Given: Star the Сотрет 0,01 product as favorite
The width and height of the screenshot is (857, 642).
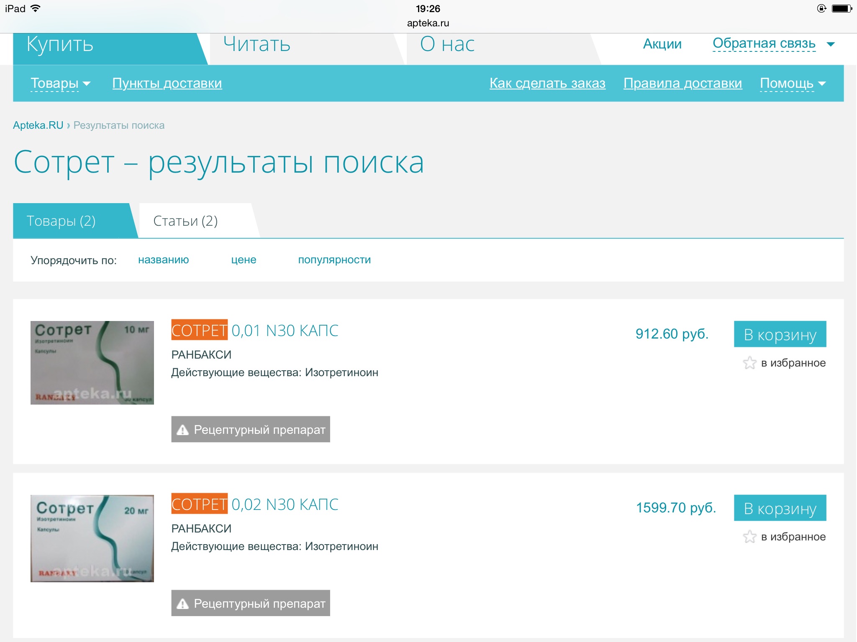Looking at the screenshot, I should click(749, 363).
